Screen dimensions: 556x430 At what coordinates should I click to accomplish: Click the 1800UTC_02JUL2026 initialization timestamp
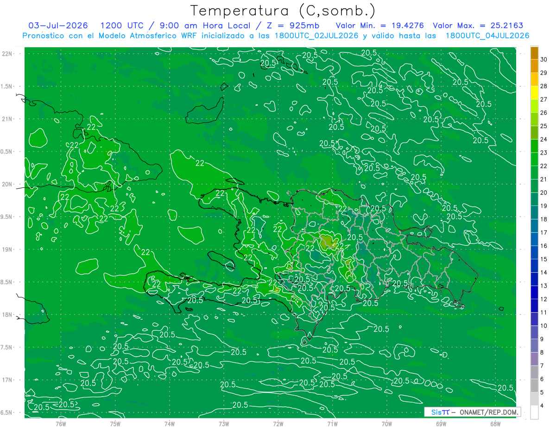click(315, 36)
